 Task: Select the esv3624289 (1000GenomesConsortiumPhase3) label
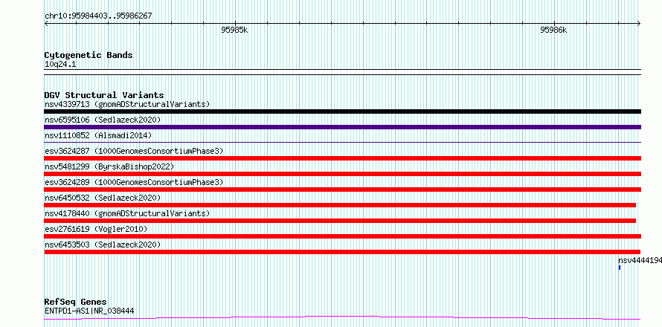pyautogui.click(x=134, y=182)
